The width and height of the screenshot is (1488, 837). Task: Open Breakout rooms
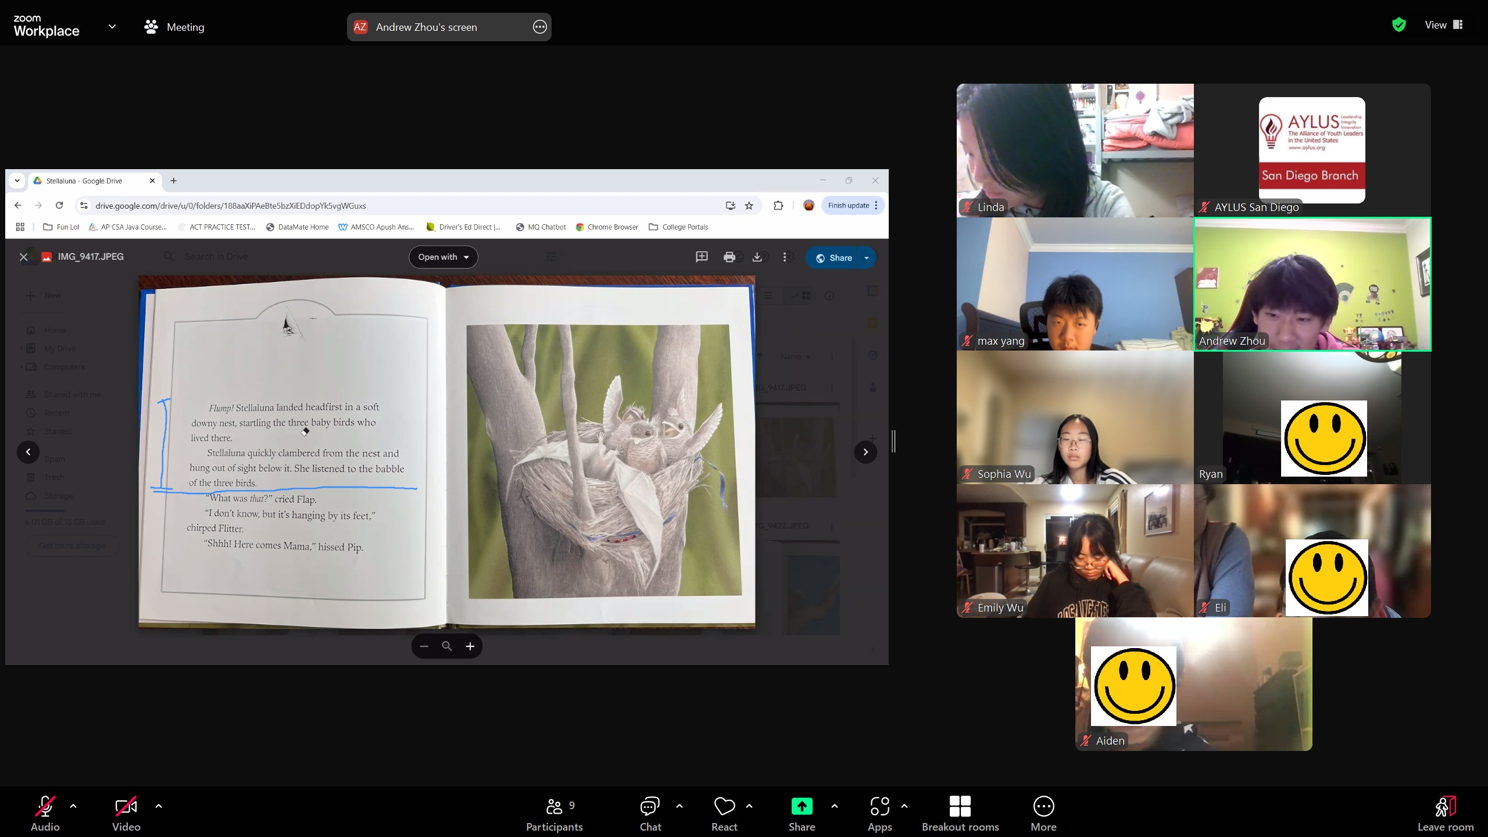(960, 813)
